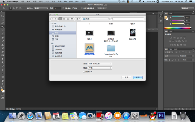Click the 取消 Cancel button
Viewport: 195px width, 122px height.
click(126, 77)
